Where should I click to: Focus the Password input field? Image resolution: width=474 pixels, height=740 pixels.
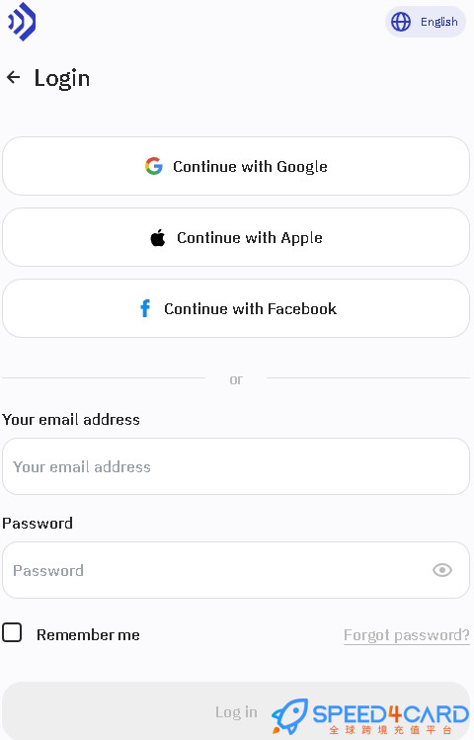point(236,570)
